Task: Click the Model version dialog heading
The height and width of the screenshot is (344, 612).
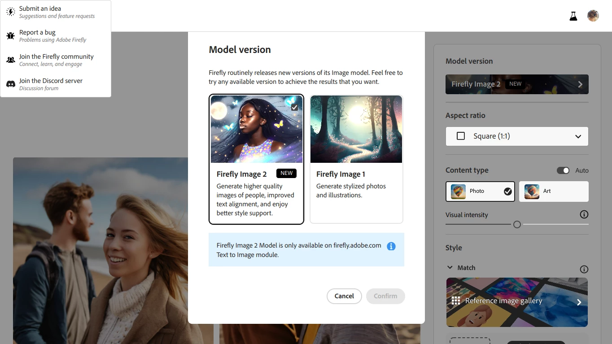Action: coord(240,50)
